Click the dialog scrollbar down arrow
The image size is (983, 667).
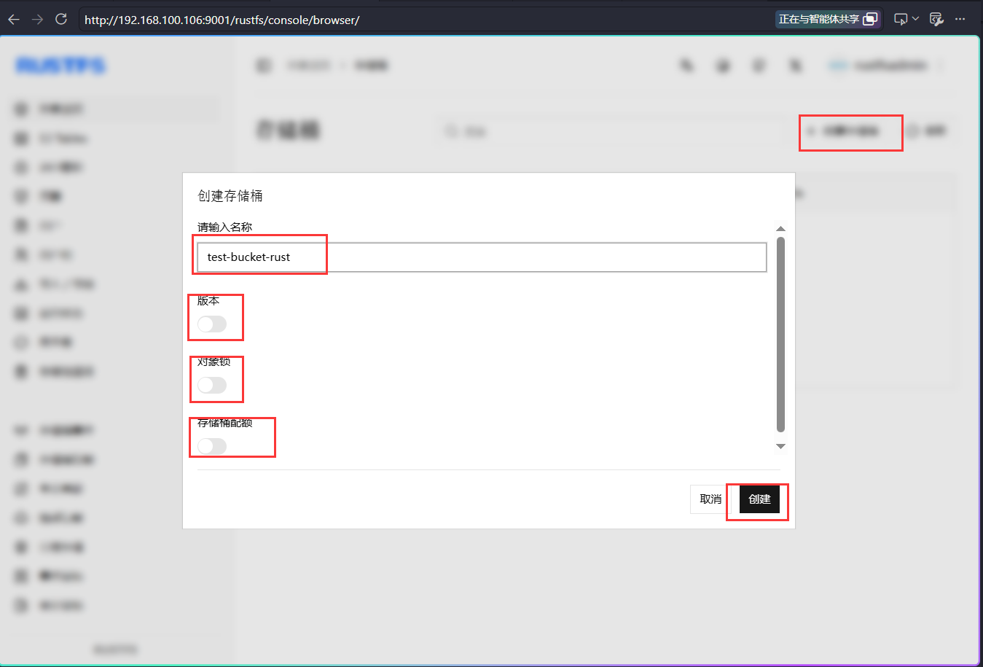click(x=780, y=446)
